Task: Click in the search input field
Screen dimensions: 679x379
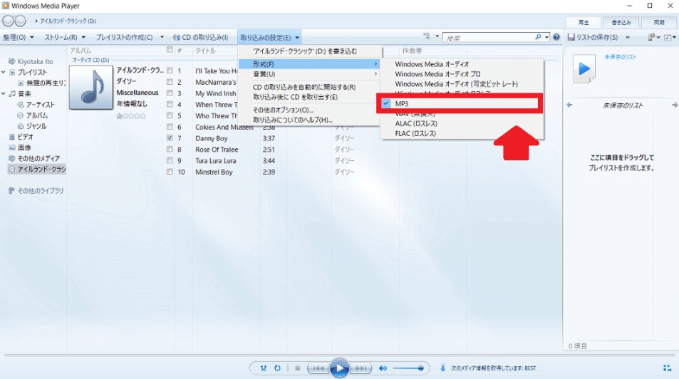Action: [x=488, y=38]
